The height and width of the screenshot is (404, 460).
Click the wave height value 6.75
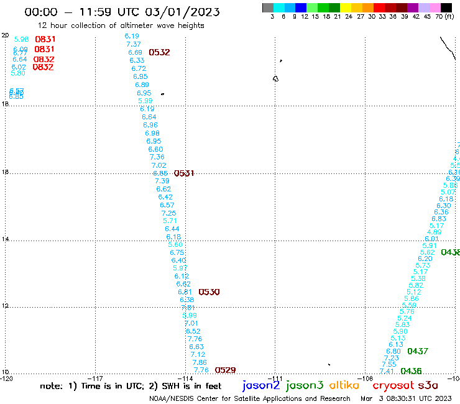(x=177, y=252)
